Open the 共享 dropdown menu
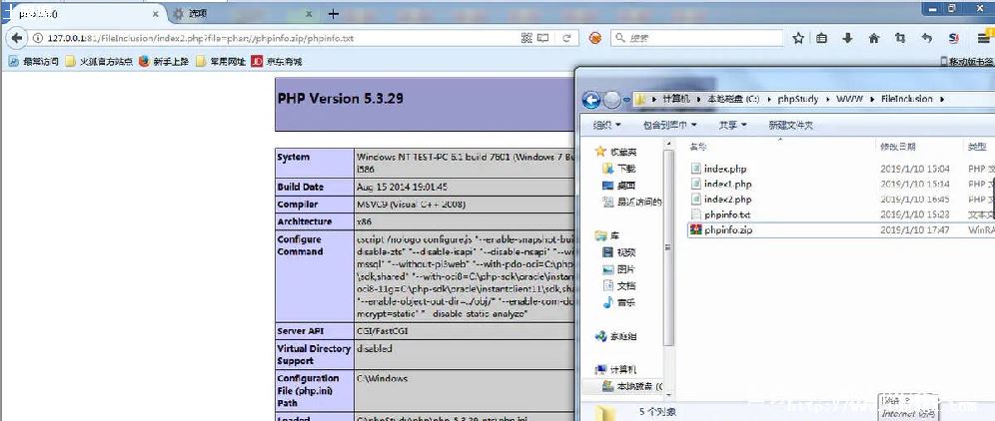 pos(733,125)
